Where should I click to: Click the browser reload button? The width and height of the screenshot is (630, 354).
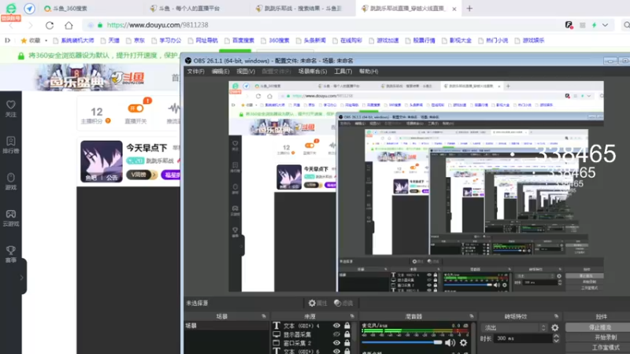pos(50,25)
